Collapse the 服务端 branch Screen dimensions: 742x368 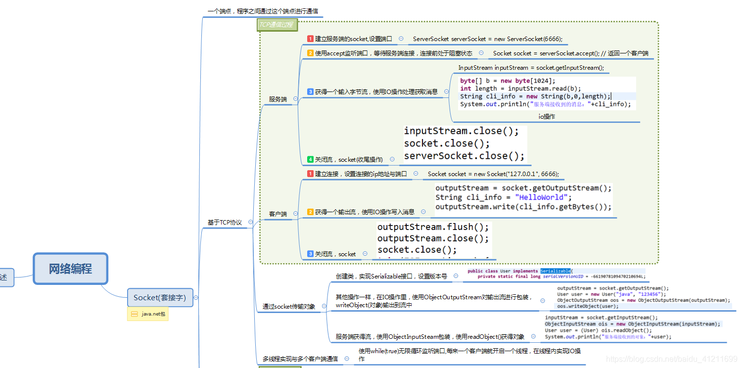pyautogui.click(x=295, y=99)
